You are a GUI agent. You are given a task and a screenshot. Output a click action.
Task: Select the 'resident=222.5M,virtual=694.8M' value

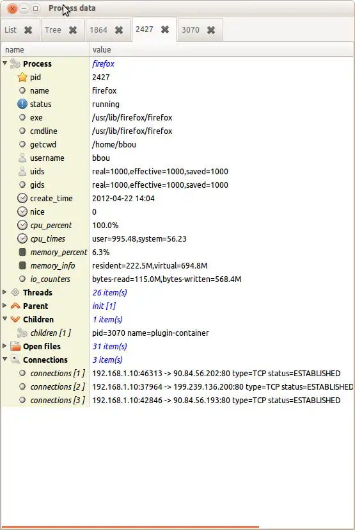(x=150, y=266)
